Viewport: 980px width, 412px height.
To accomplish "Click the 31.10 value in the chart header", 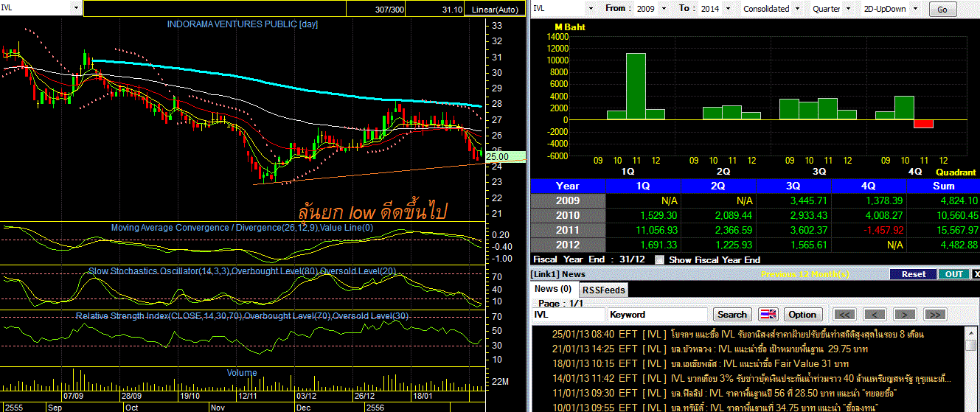I will tap(452, 10).
